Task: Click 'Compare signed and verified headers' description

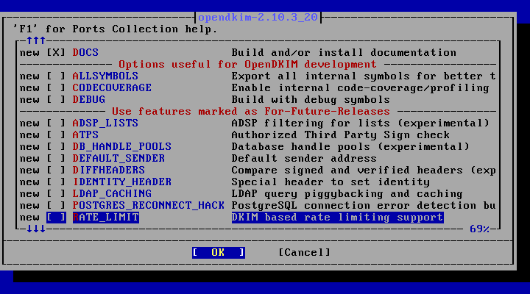Action: point(364,171)
